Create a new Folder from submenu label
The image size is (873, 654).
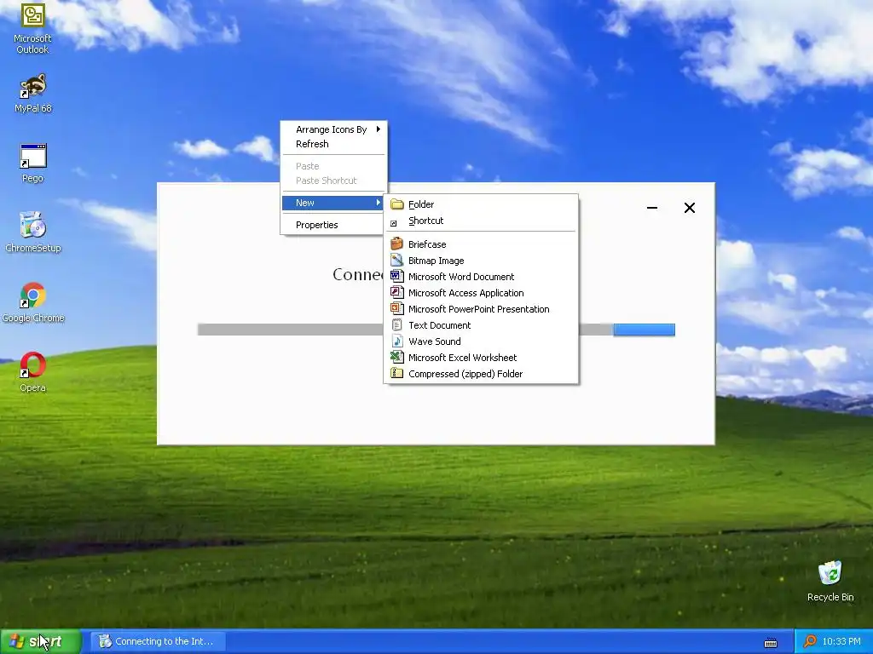[x=421, y=204]
